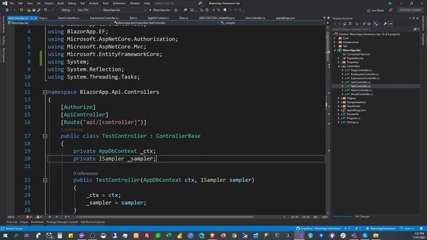
Task: Open the Output tab
Action: click(24, 222)
